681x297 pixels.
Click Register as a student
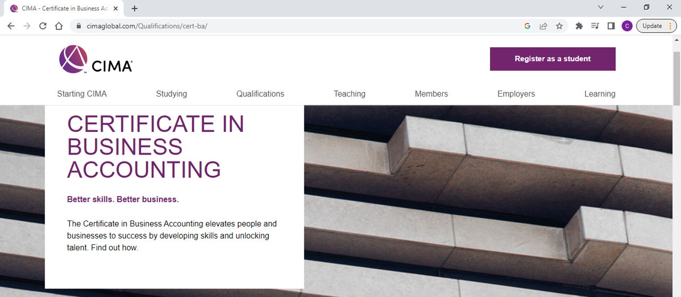(x=553, y=59)
